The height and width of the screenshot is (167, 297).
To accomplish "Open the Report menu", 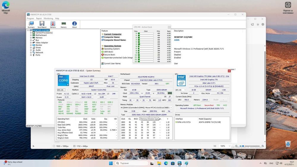I will 39,18.
